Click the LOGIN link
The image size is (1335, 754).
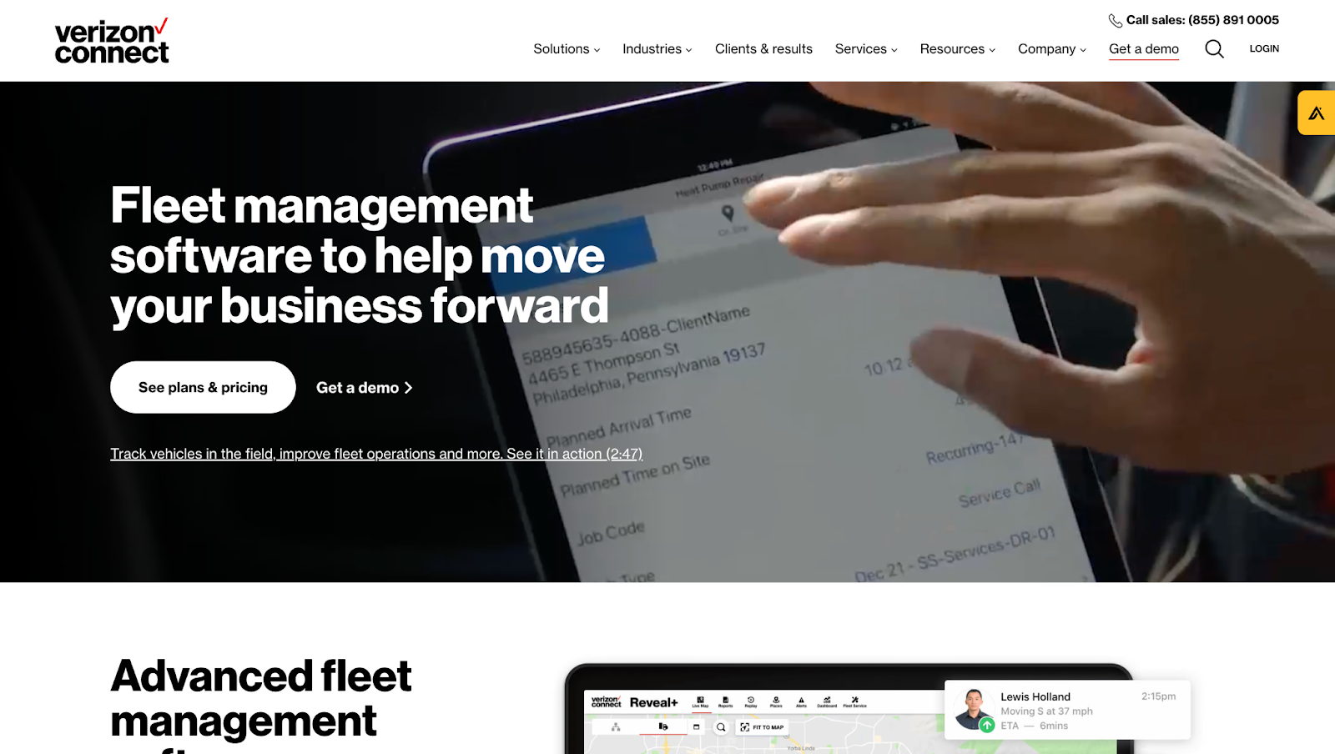point(1264,49)
